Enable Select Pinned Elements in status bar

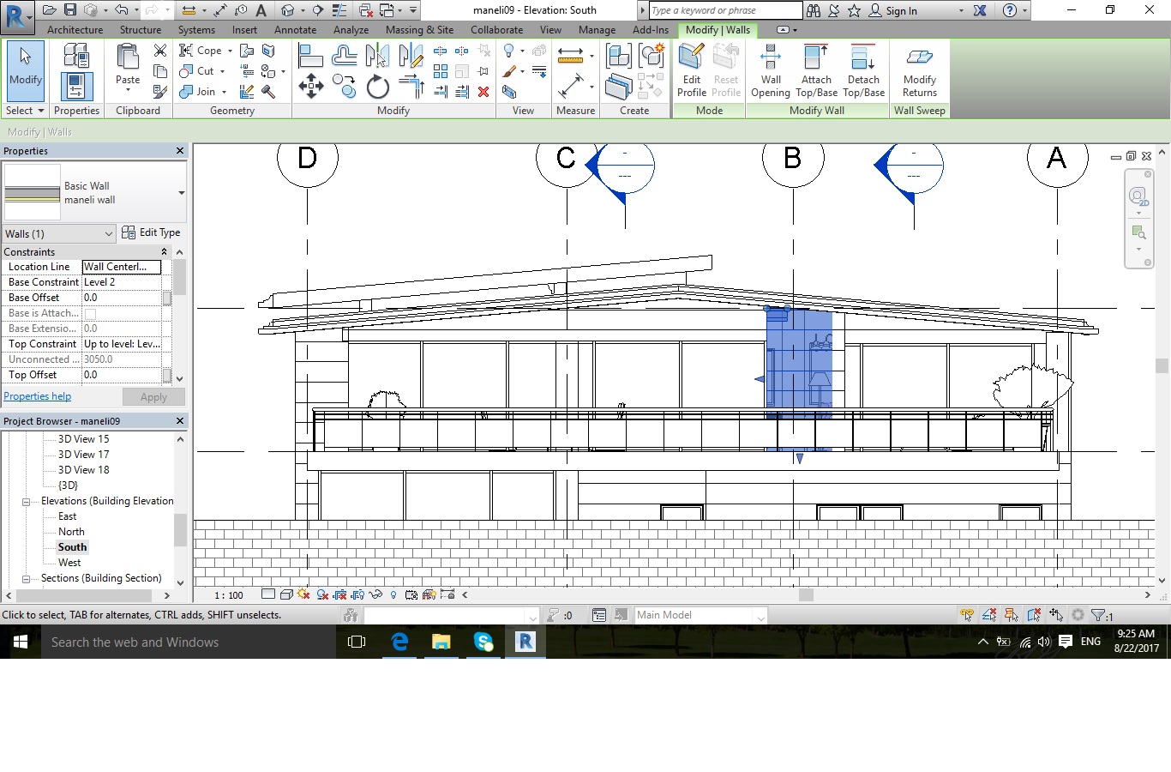tap(1011, 615)
